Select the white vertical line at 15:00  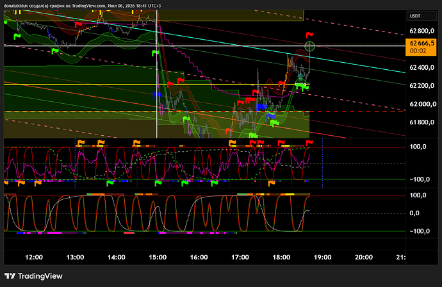pyautogui.click(x=157, y=85)
